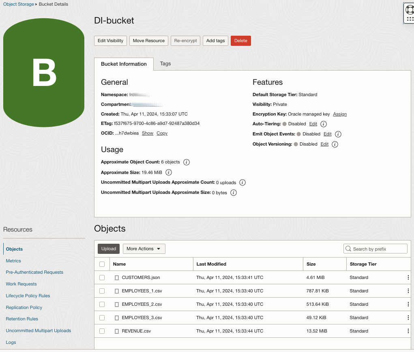The width and height of the screenshot is (414, 352).
Task: Check the EMPLOYEES_3.csv row checkbox
Action: coord(102,318)
